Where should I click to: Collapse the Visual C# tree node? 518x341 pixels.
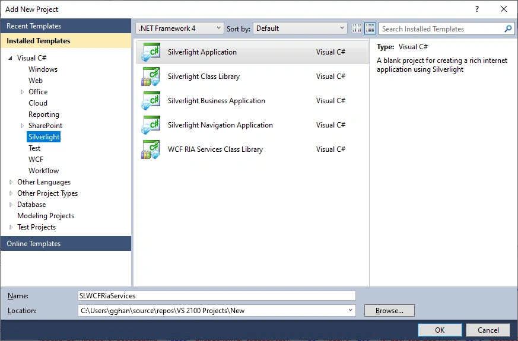(x=10, y=58)
